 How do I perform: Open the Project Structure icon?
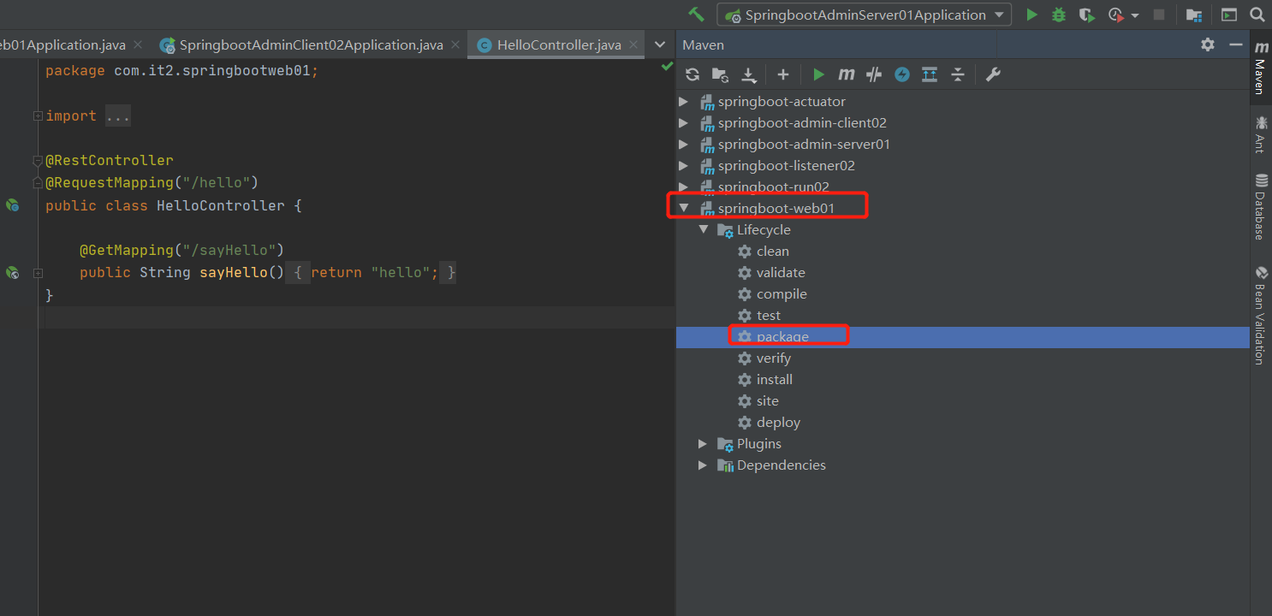[1193, 15]
